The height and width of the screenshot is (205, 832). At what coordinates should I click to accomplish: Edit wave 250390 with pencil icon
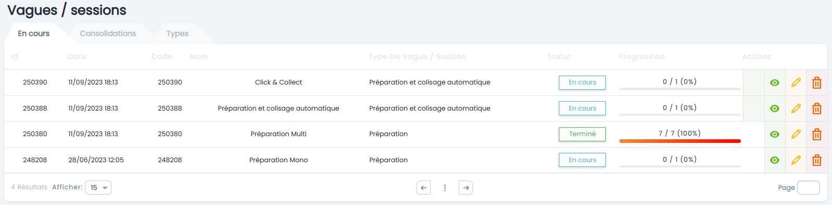coord(796,82)
